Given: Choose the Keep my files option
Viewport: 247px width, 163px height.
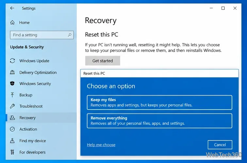Looking at the screenshot, I should pos(159,102).
